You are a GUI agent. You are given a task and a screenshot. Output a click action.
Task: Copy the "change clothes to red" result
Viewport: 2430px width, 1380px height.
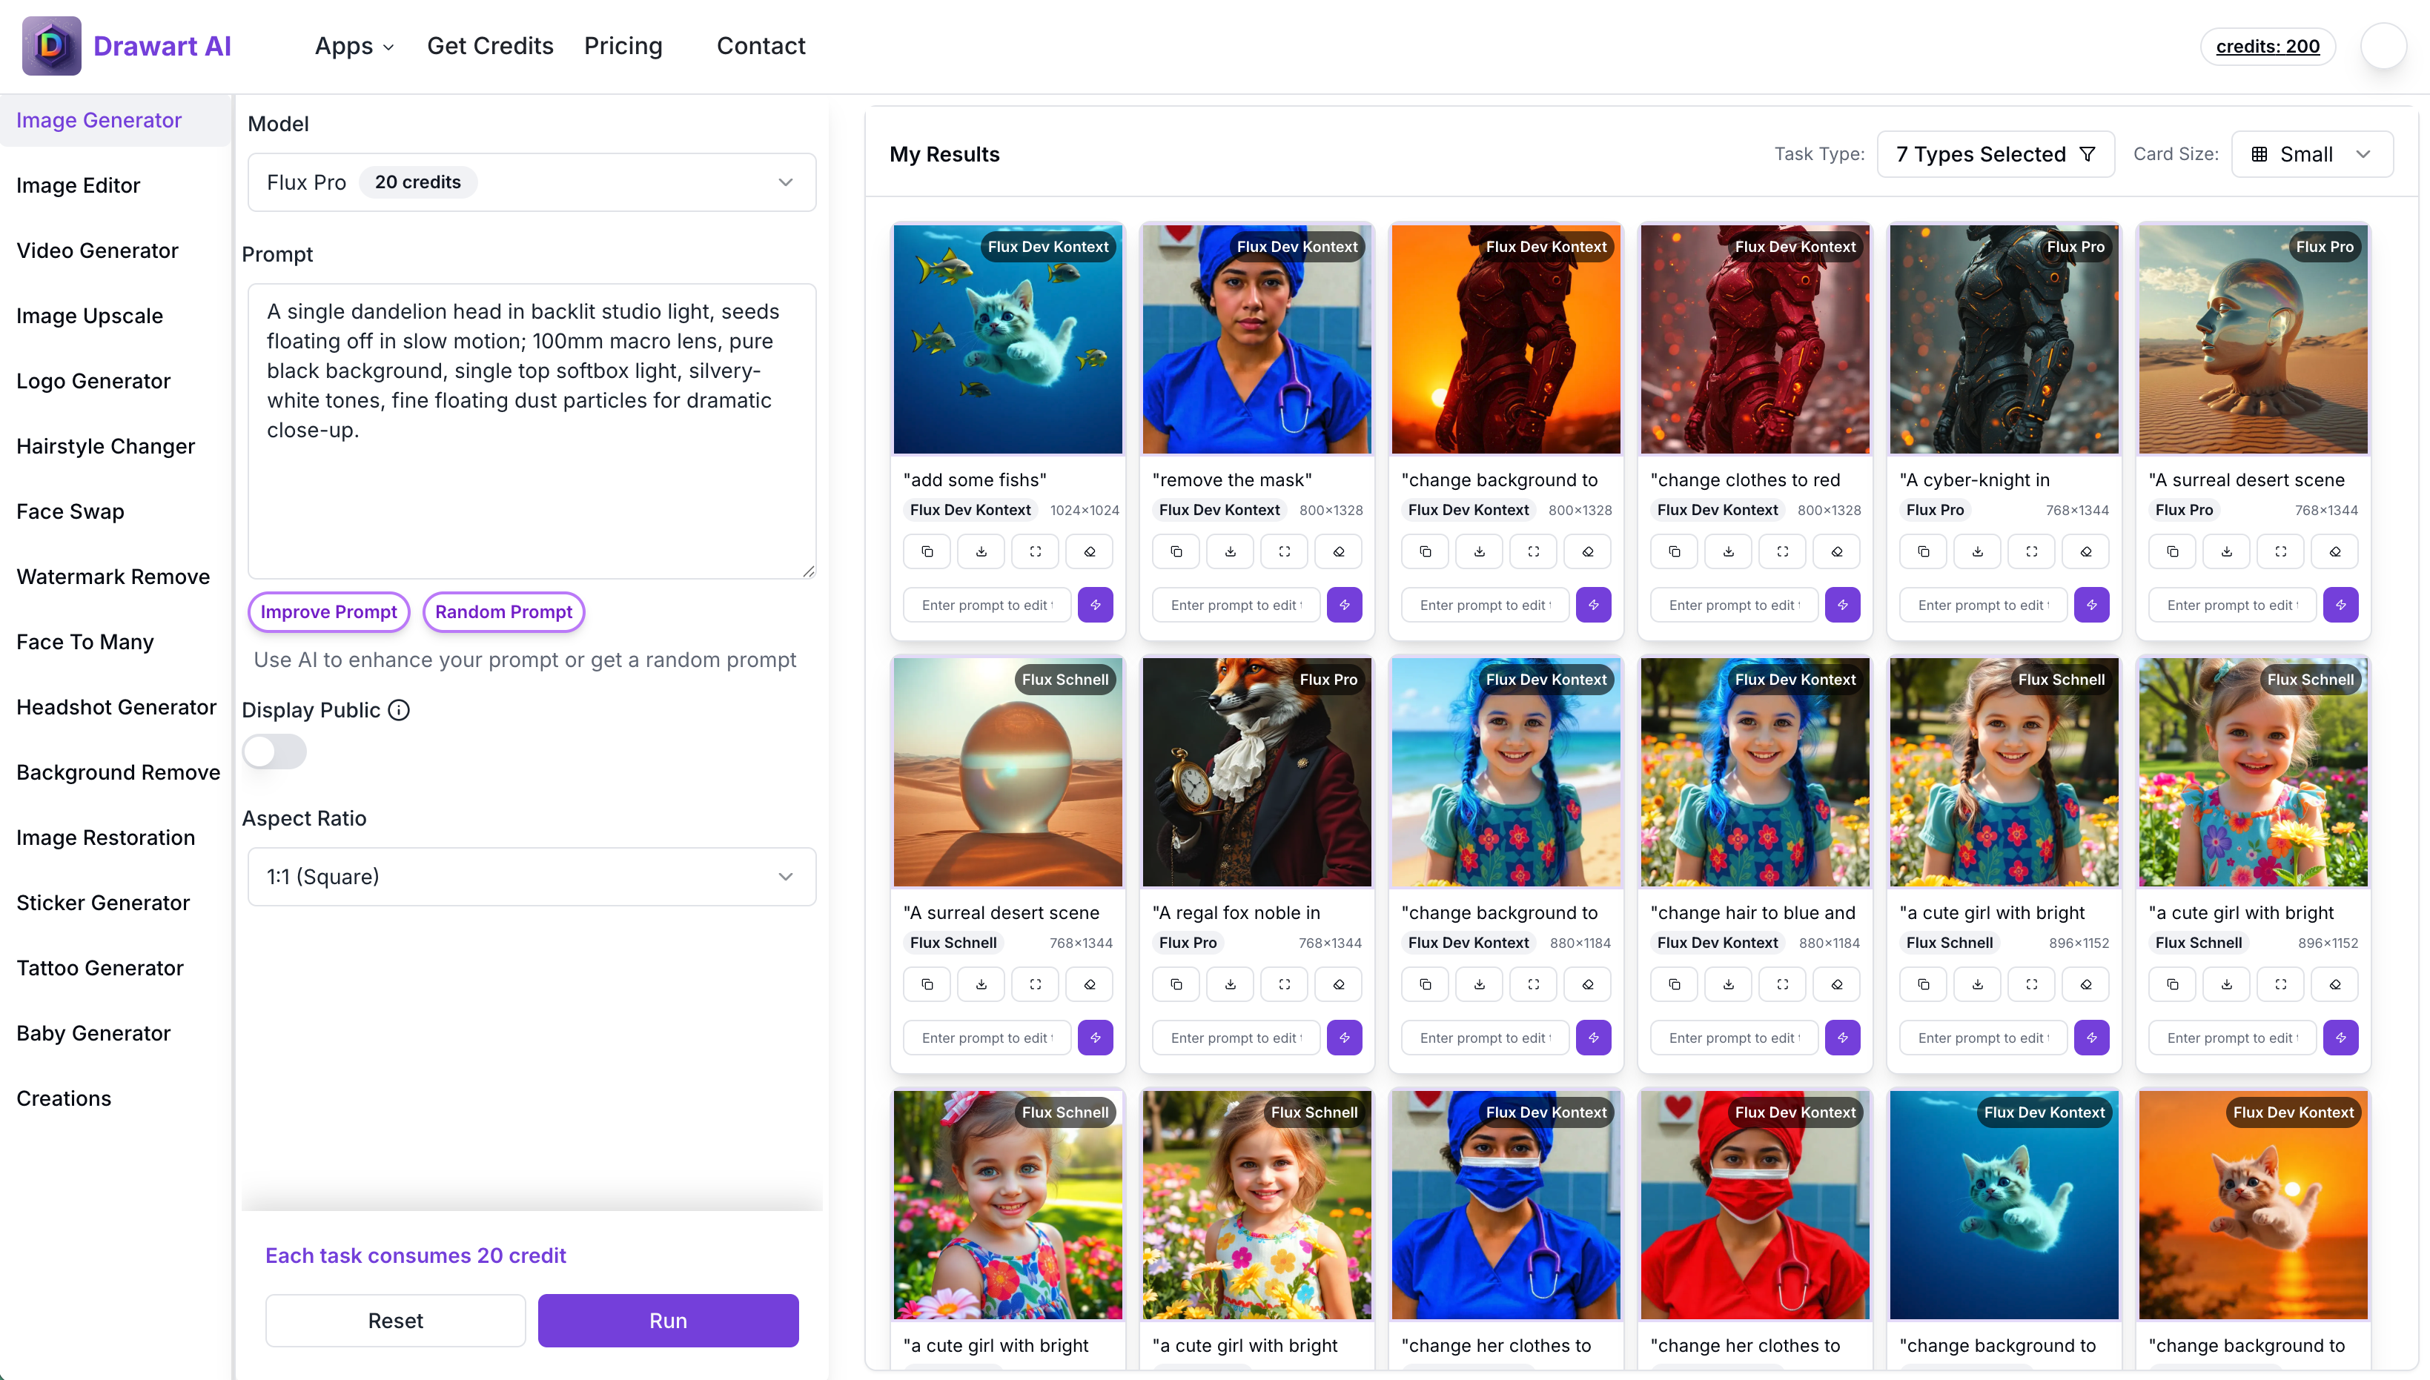[1675, 551]
